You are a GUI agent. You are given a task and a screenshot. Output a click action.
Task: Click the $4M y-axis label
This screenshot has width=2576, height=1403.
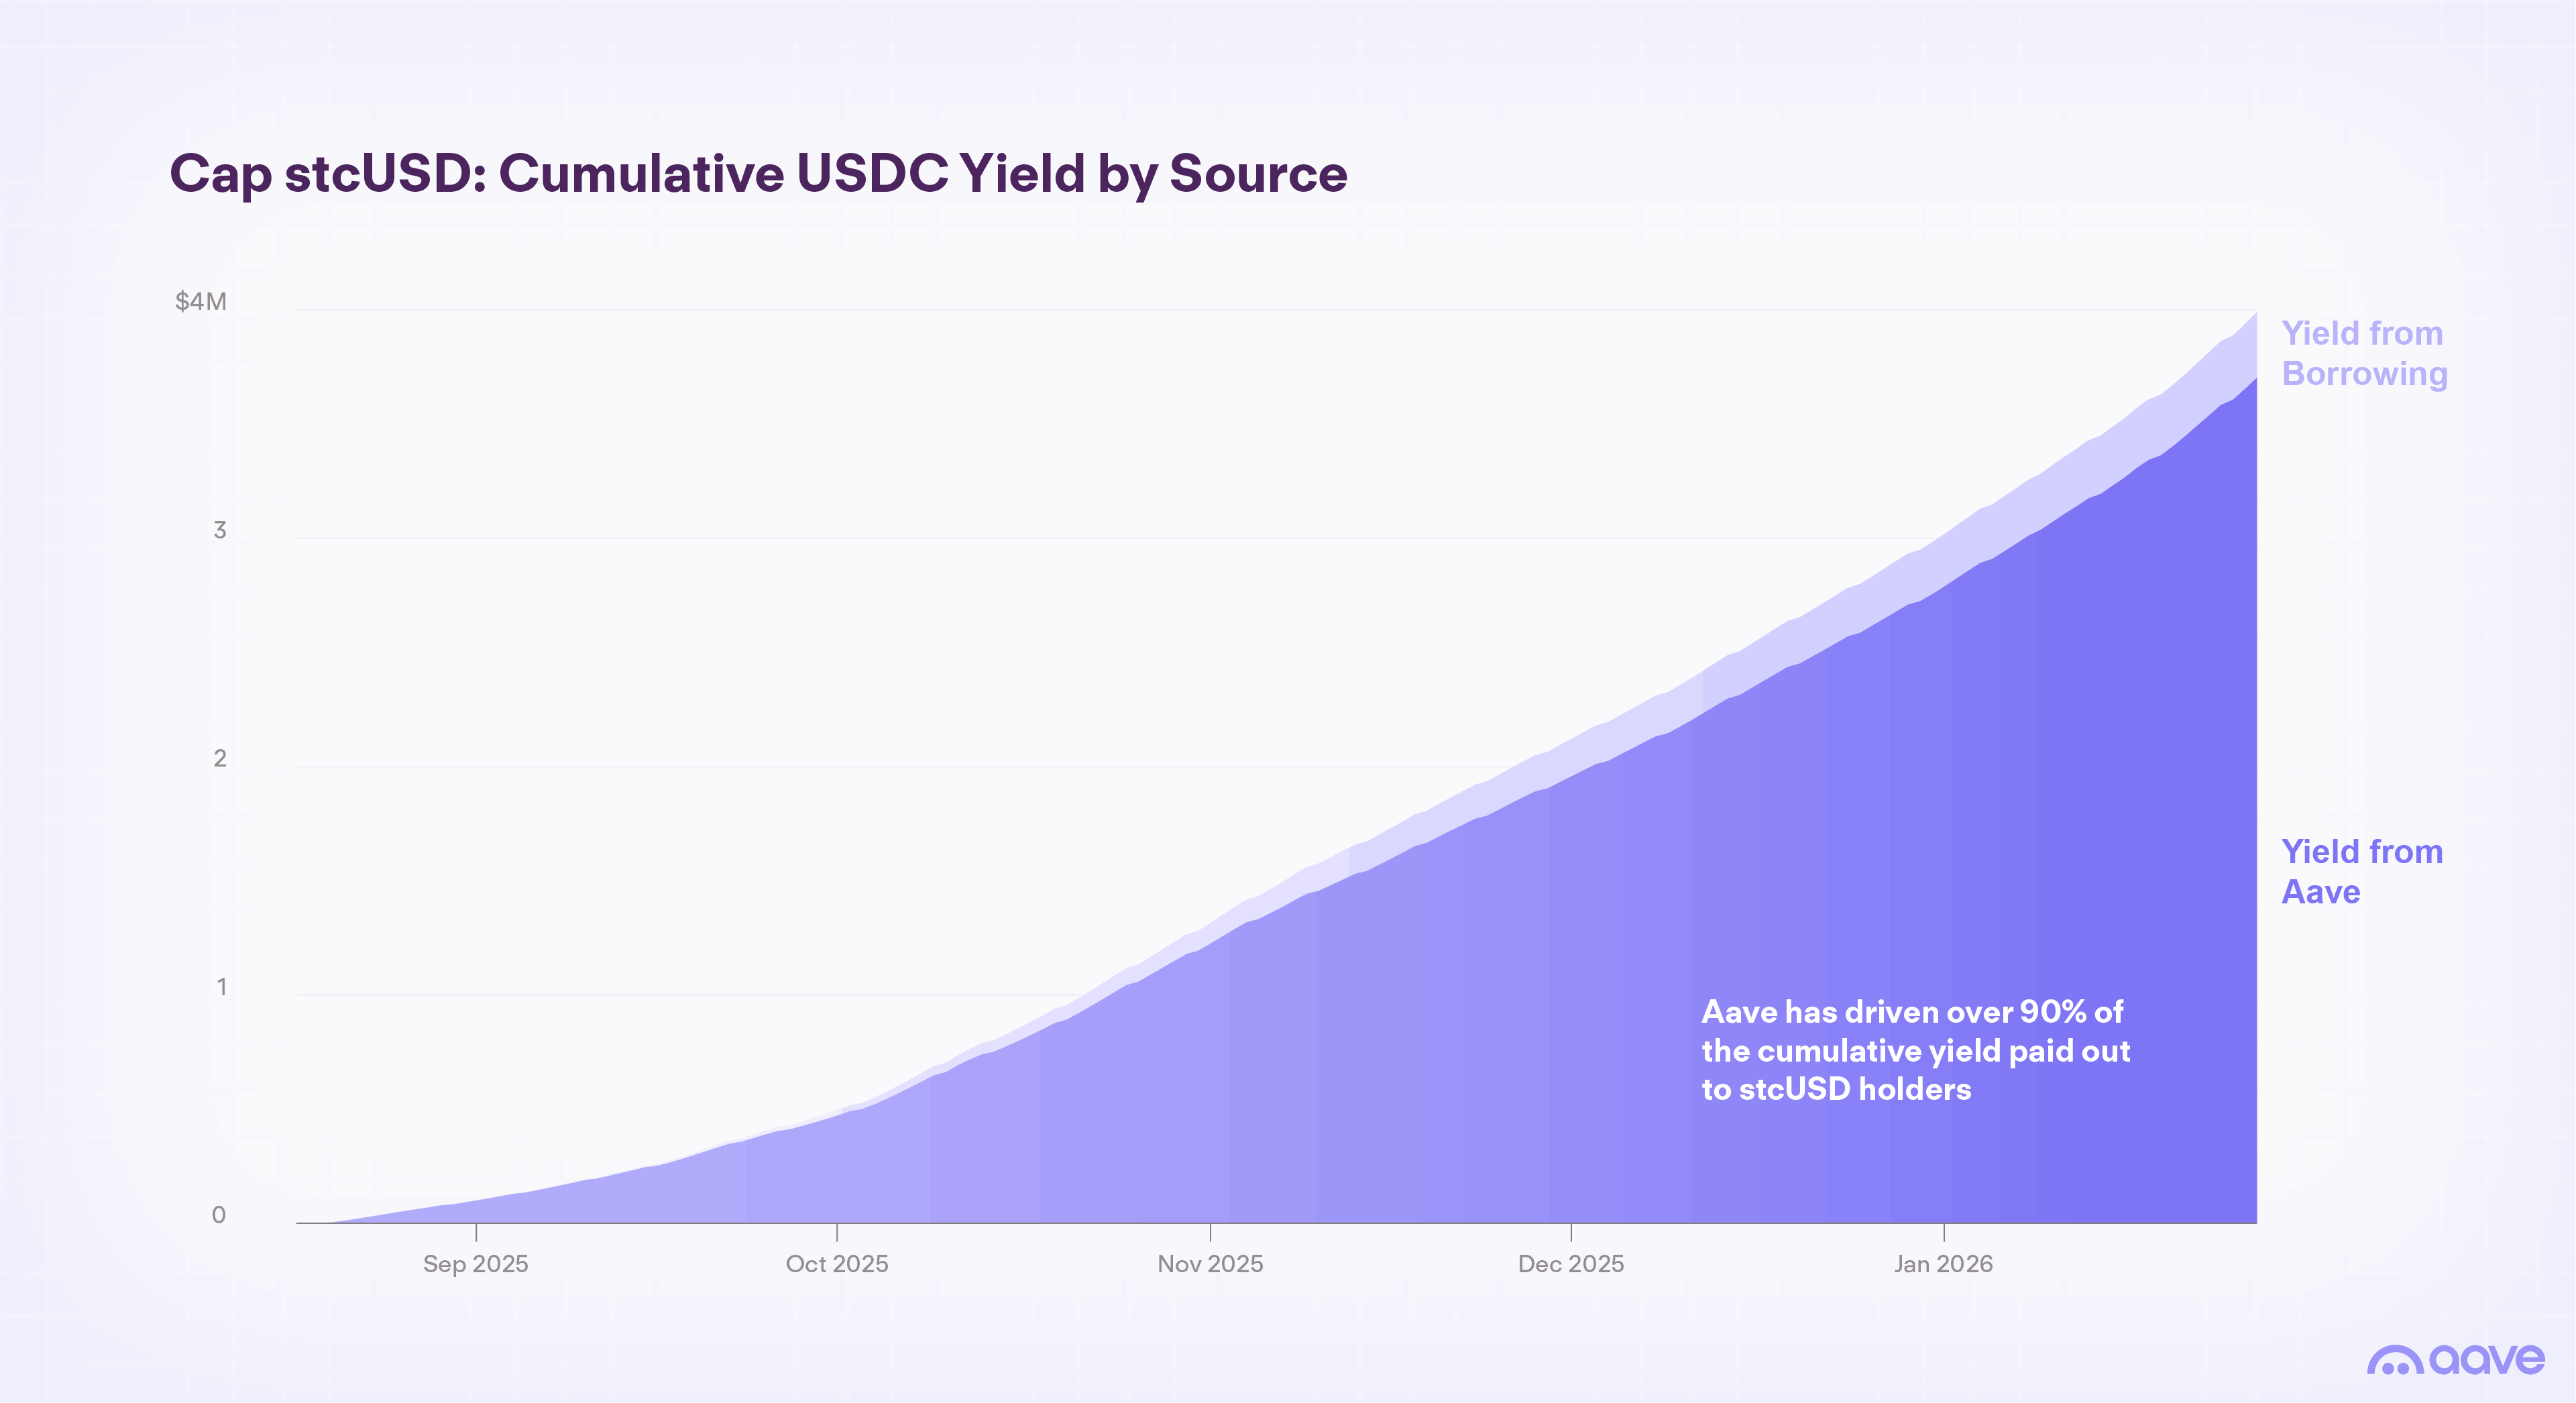tap(201, 301)
